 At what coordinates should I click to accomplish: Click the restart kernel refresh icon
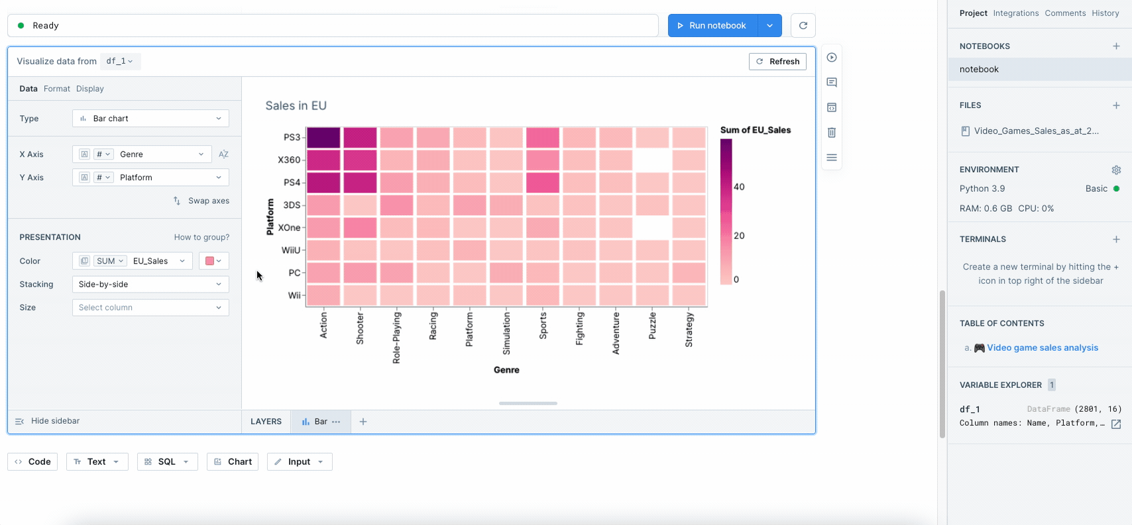[803, 26]
